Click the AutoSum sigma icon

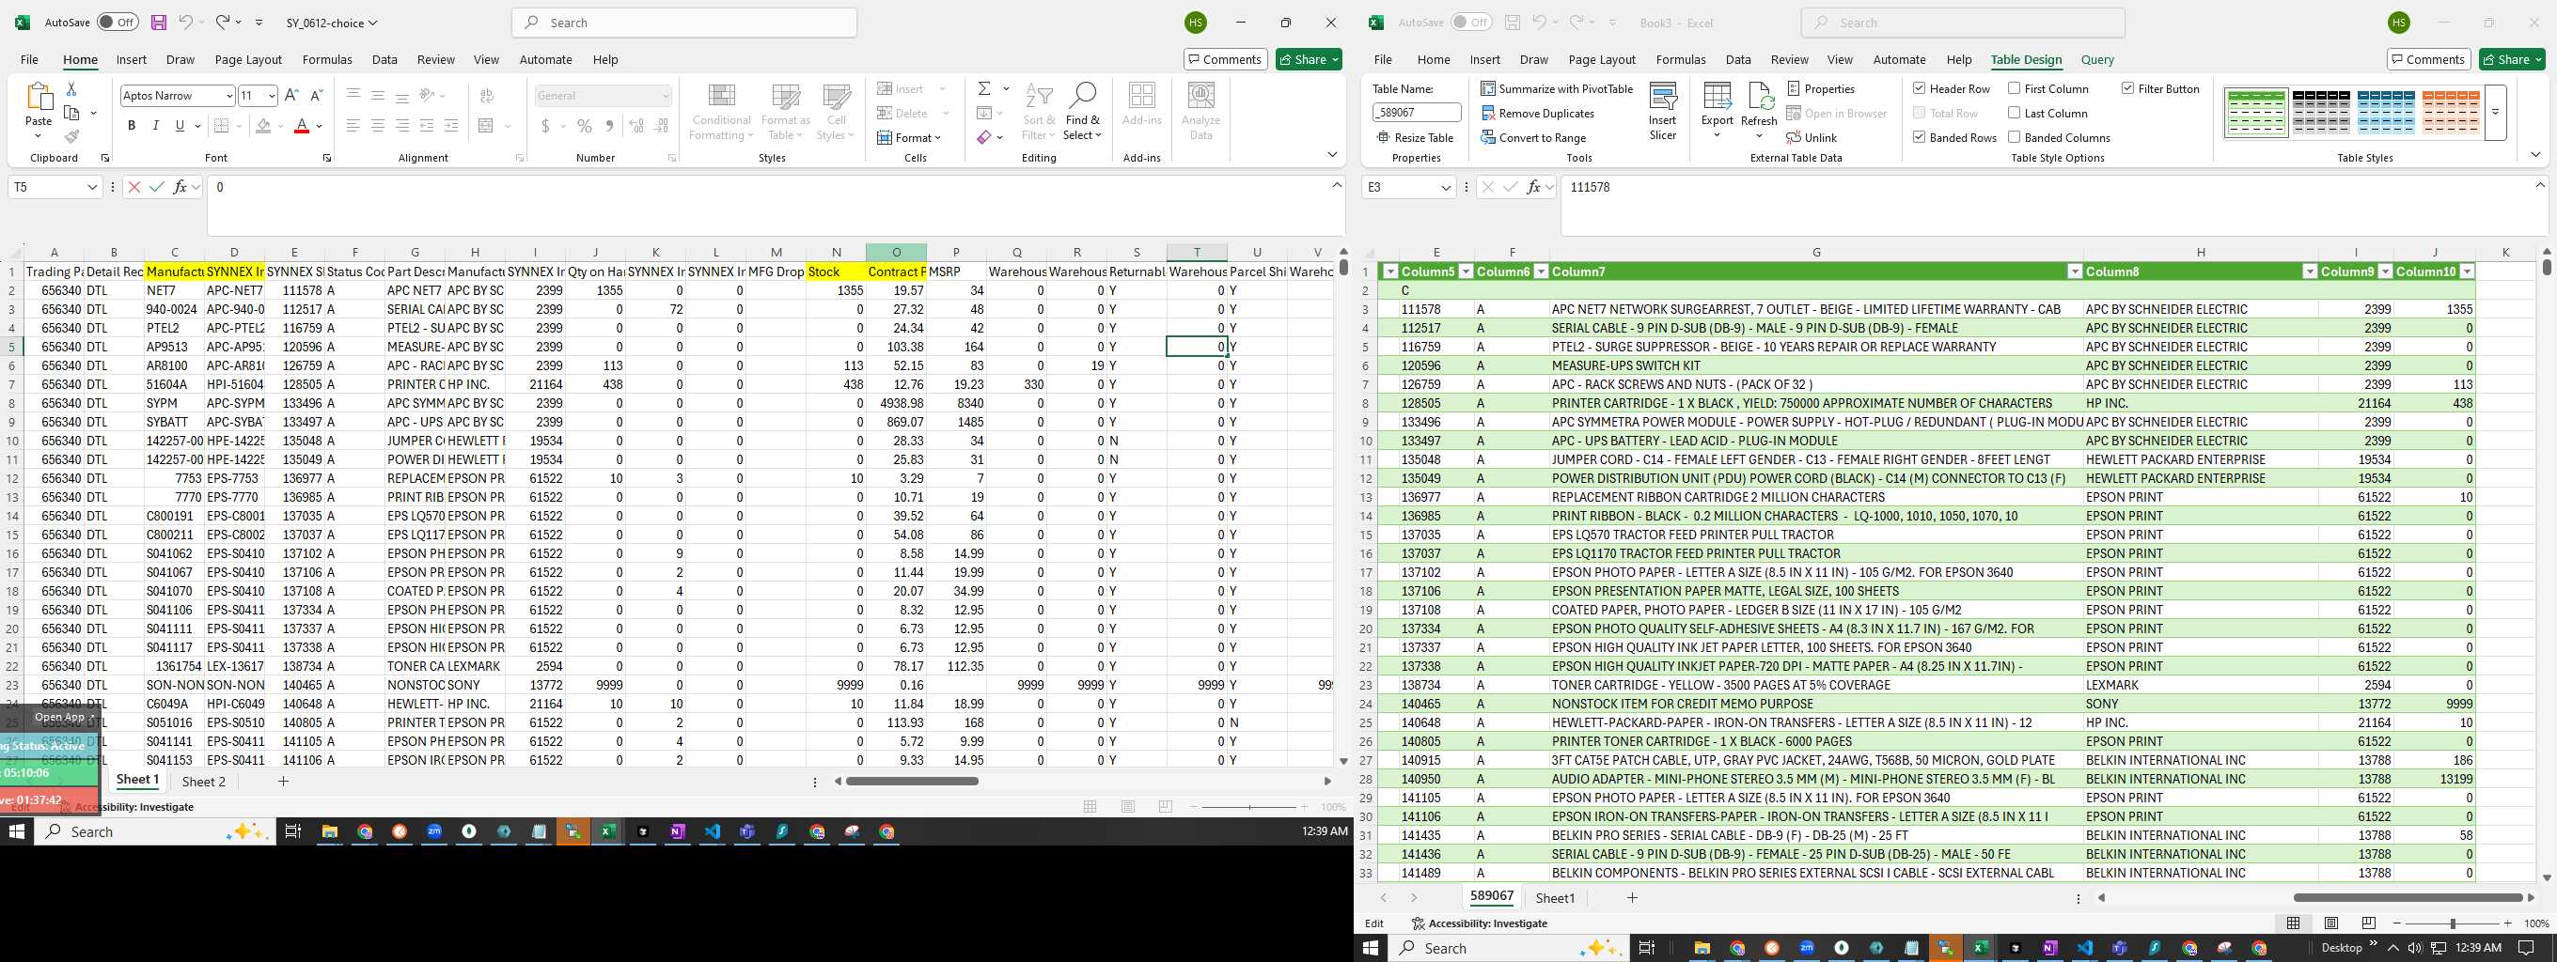(x=983, y=89)
